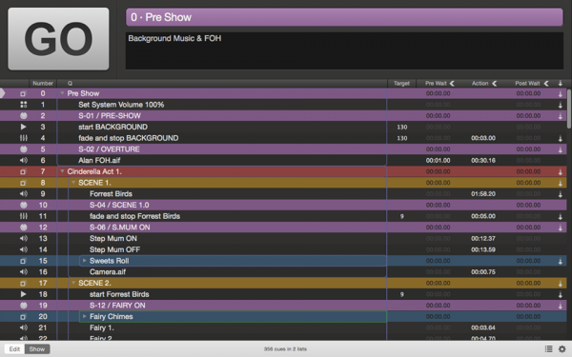Click audio icon of Step Mum ON
This screenshot has height=357, width=572.
(23, 239)
